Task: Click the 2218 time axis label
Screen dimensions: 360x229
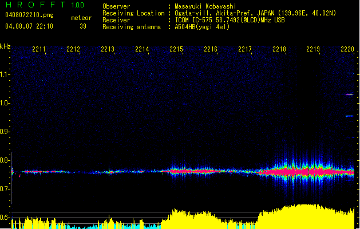Action: tap(279, 49)
